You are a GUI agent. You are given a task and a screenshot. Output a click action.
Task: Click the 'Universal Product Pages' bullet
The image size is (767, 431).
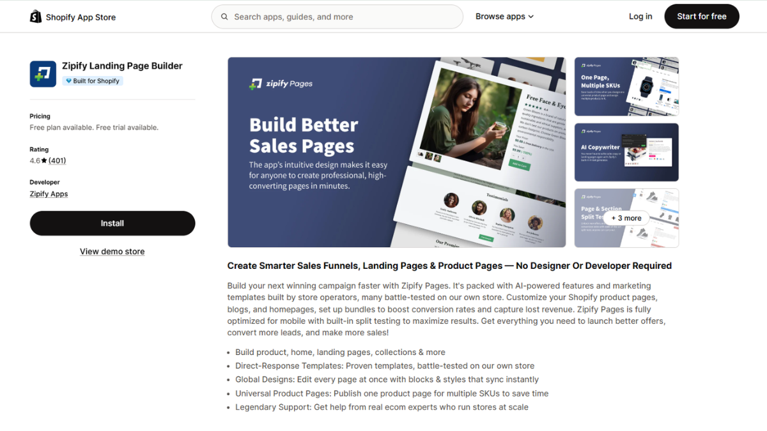click(x=392, y=393)
